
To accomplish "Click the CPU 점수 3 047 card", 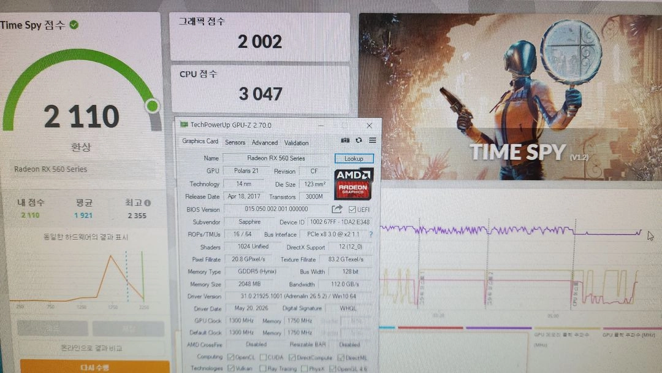I will (260, 89).
